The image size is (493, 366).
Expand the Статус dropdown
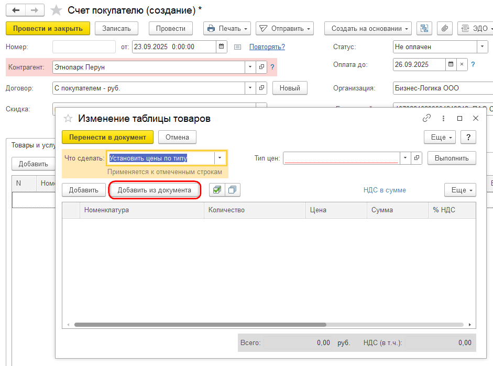pyautogui.click(x=483, y=47)
